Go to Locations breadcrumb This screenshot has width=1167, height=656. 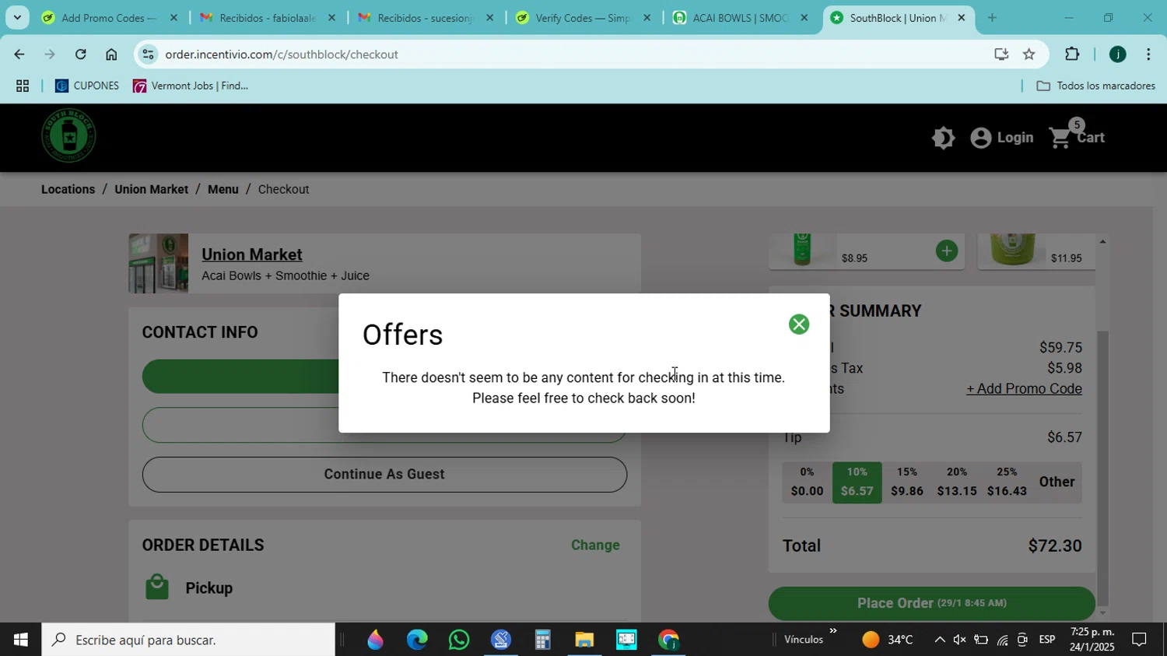68,189
